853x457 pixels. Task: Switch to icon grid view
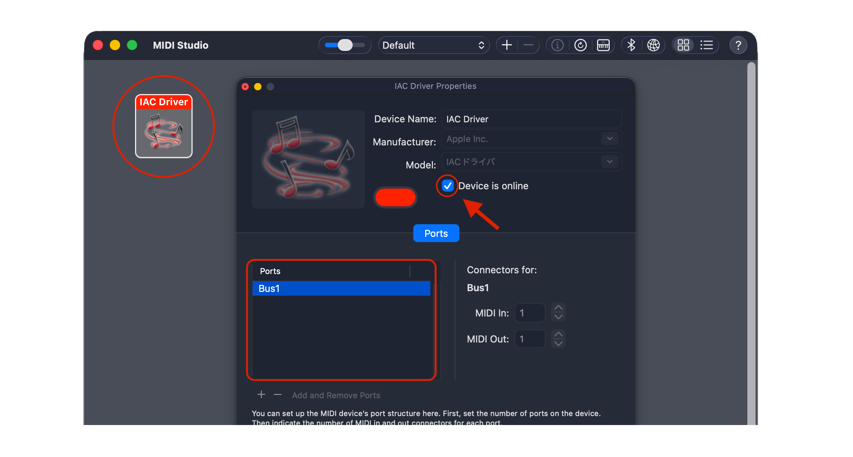tap(683, 45)
